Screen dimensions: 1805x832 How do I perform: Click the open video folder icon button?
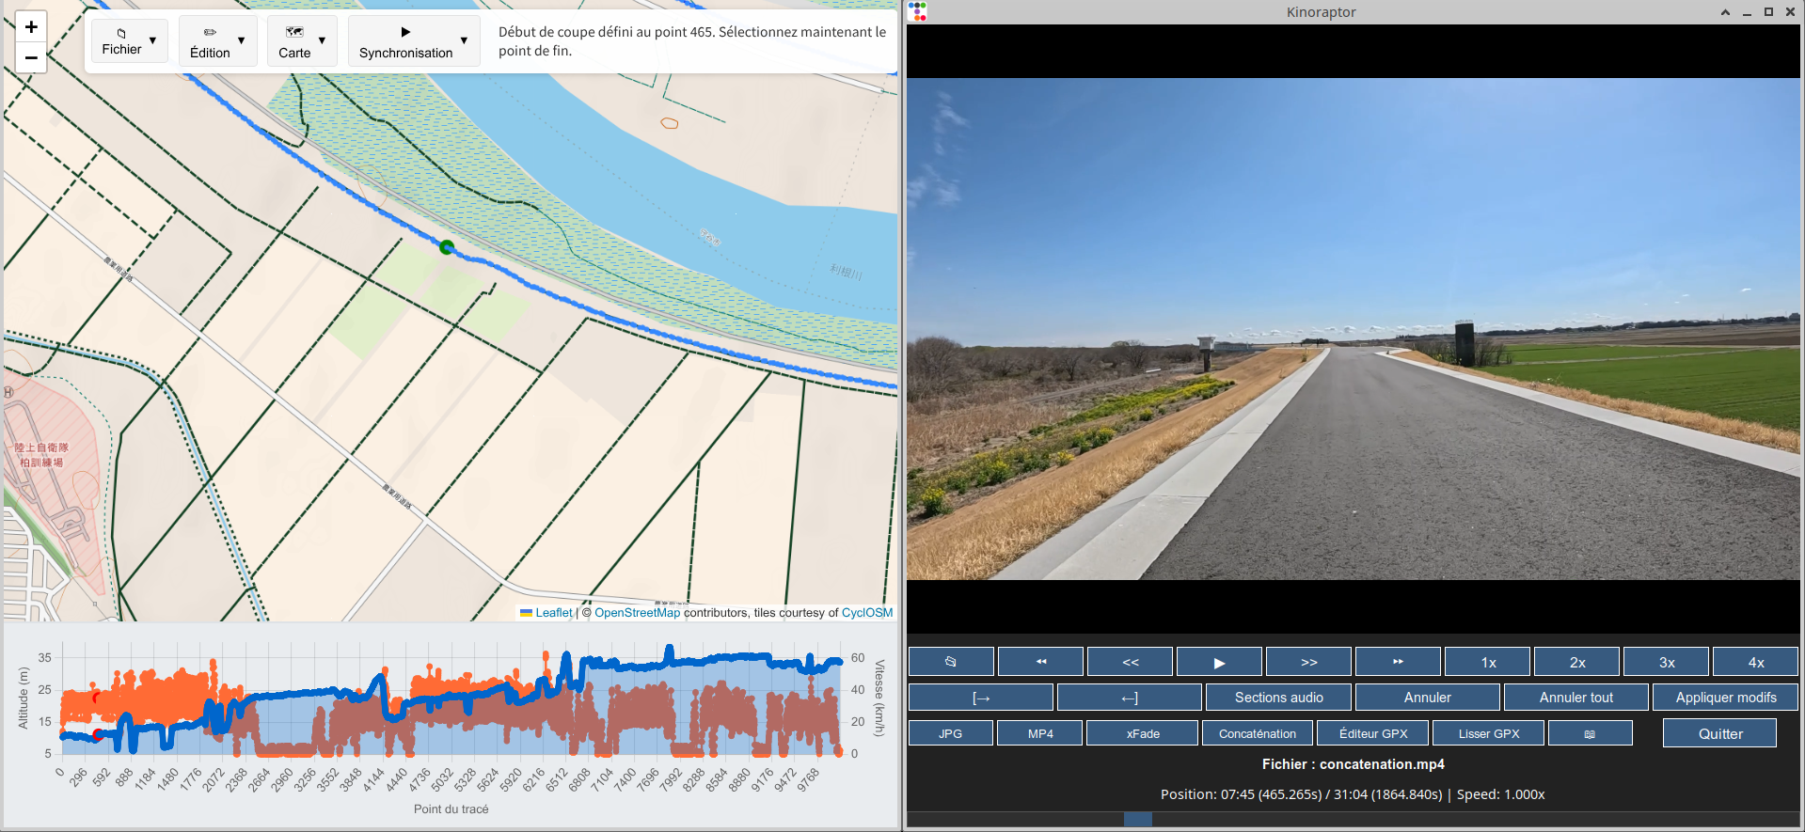[x=951, y=662]
